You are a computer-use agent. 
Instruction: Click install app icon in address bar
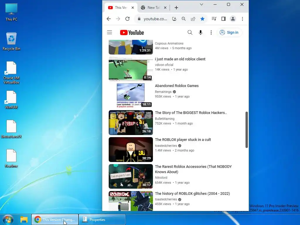click(174, 19)
